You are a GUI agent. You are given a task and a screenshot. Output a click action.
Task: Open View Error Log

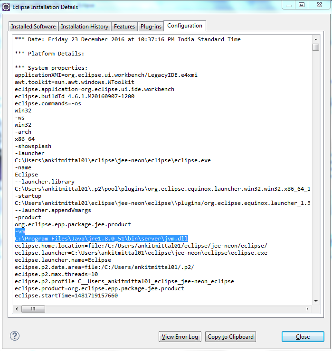tap(180, 336)
